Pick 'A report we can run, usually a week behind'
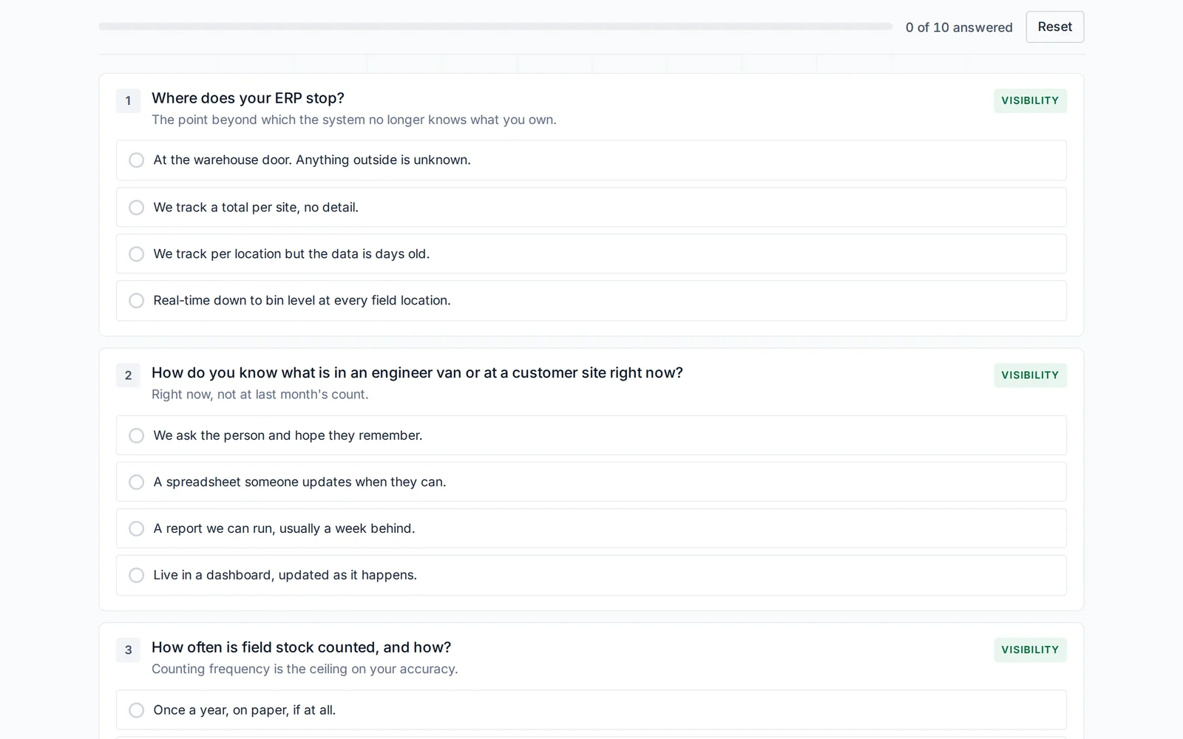The height and width of the screenshot is (739, 1183). [x=591, y=528]
